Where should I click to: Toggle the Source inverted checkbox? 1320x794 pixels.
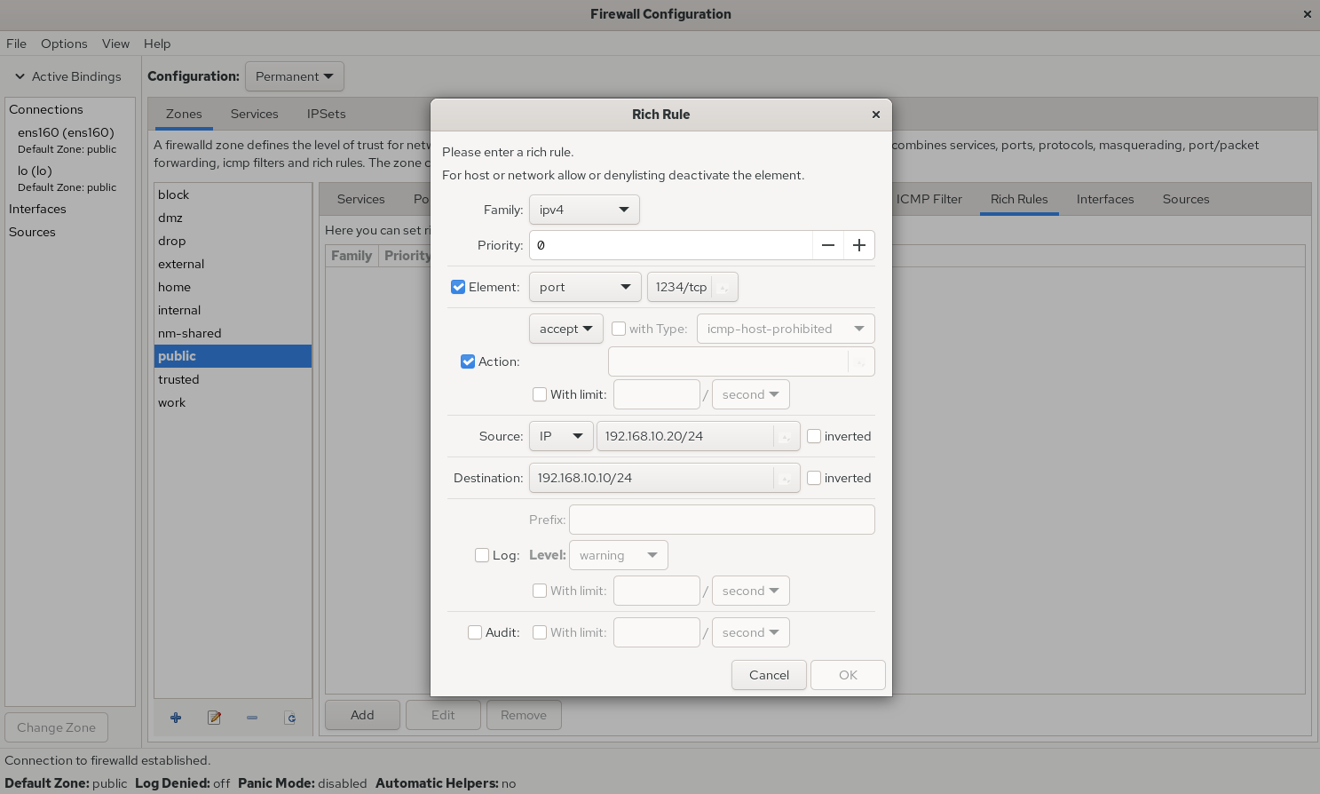pyautogui.click(x=814, y=436)
